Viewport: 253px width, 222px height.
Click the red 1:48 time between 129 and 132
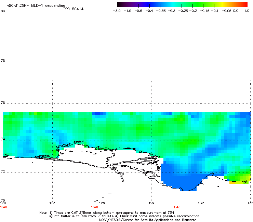point(177,207)
